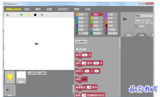Open the 声音 block category
Image resolution: width=160 pixels, height=97 pixels.
tap(112, 18)
